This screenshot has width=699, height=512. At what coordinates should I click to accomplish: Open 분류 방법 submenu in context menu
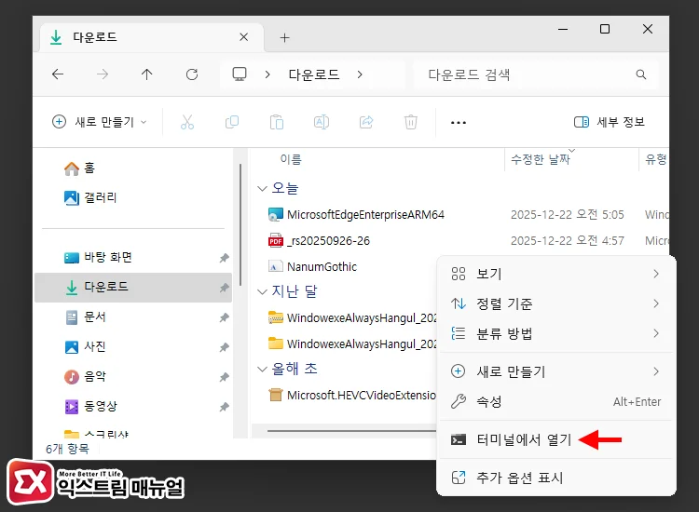555,333
